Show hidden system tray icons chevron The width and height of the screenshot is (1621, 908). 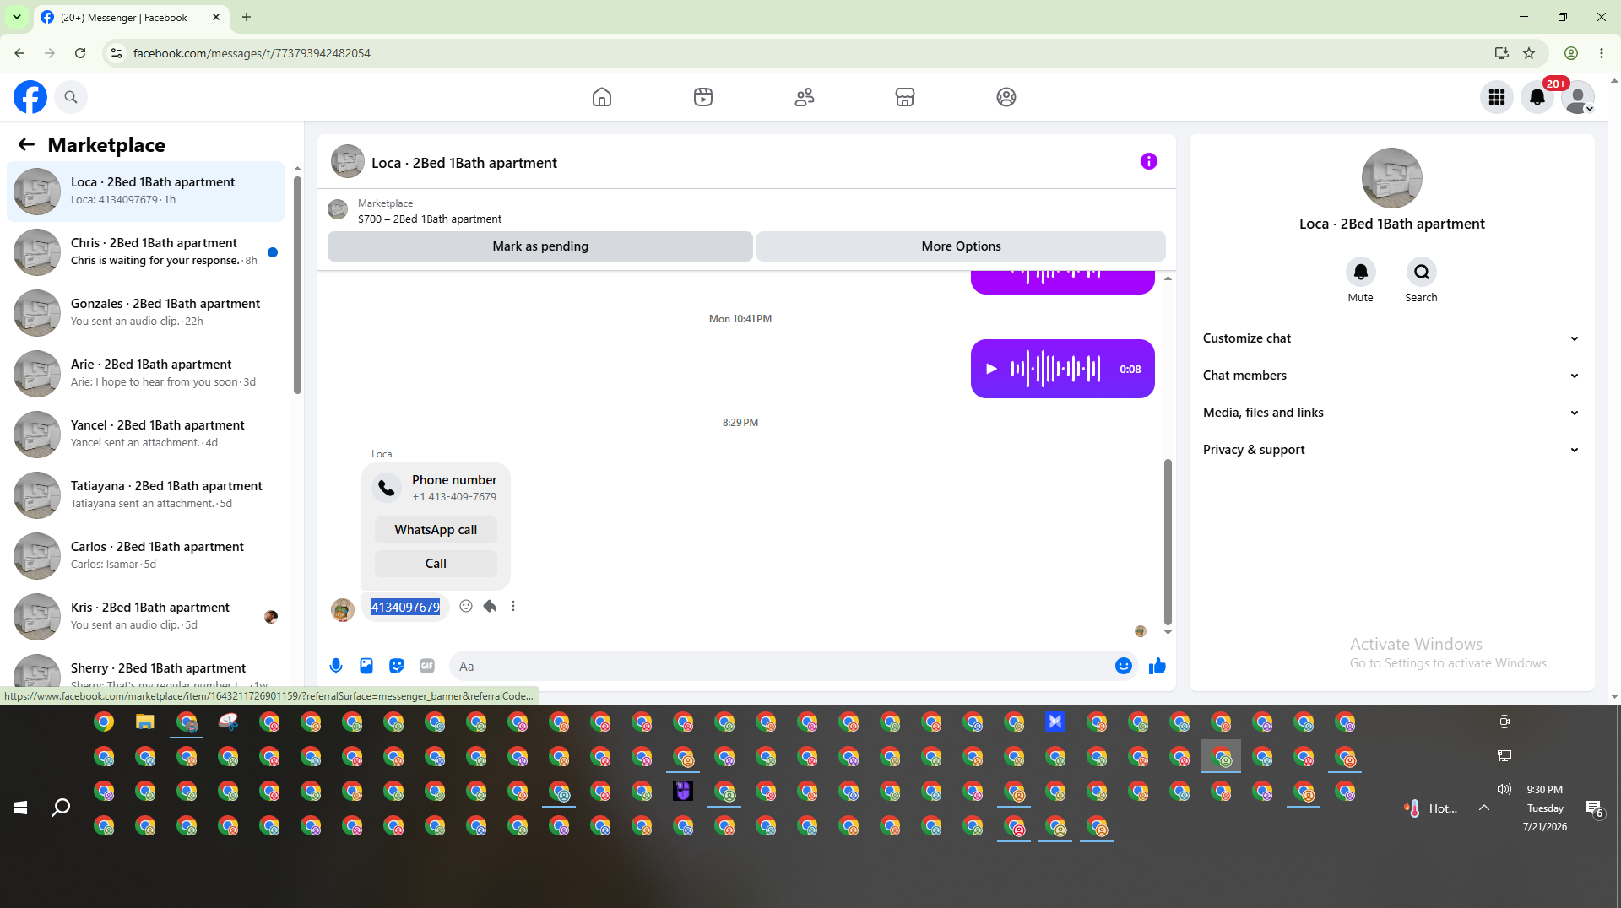[1484, 808]
